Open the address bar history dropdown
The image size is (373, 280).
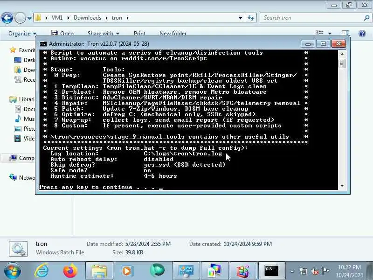(240, 18)
